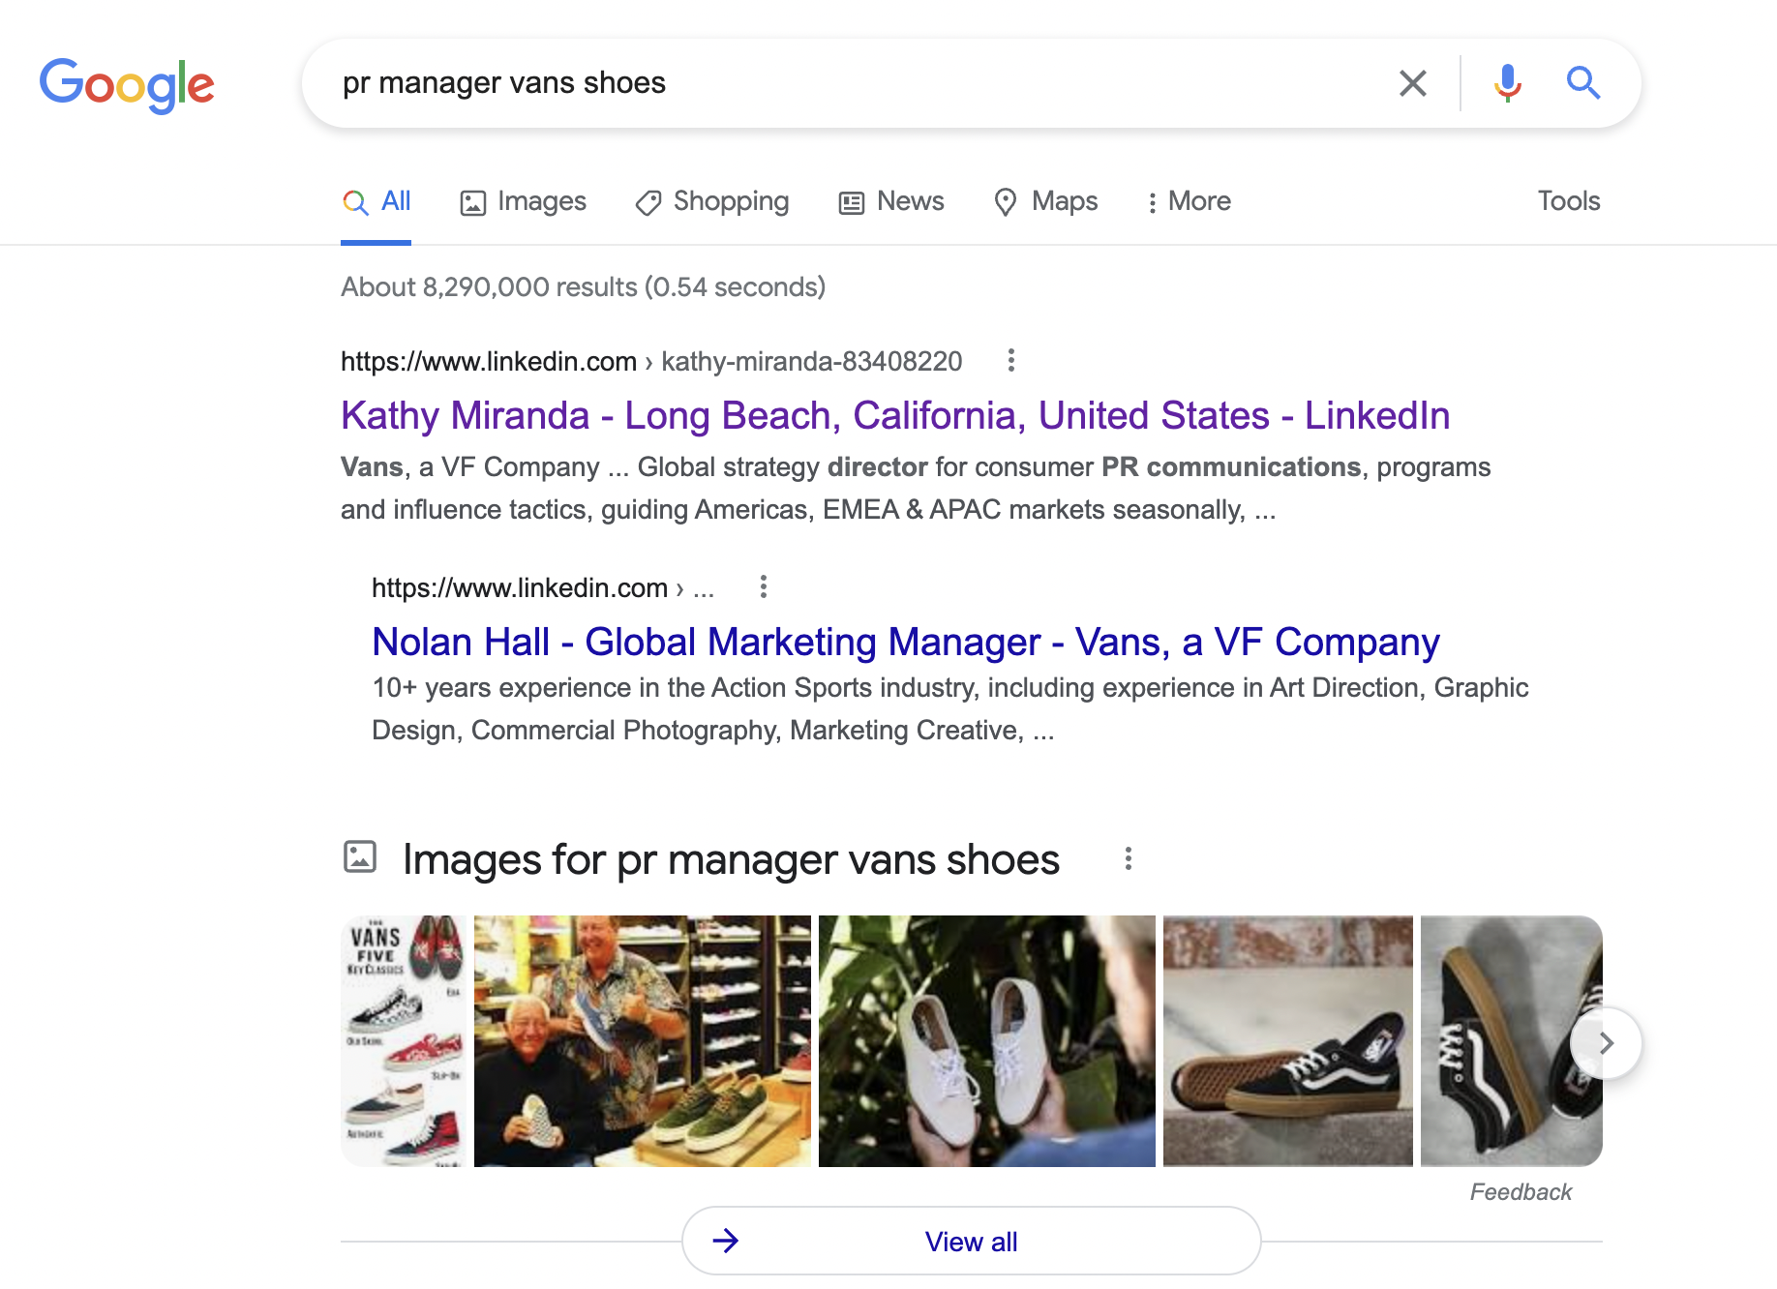The image size is (1777, 1289).
Task: Open the Shopping results tab
Action: point(711,201)
